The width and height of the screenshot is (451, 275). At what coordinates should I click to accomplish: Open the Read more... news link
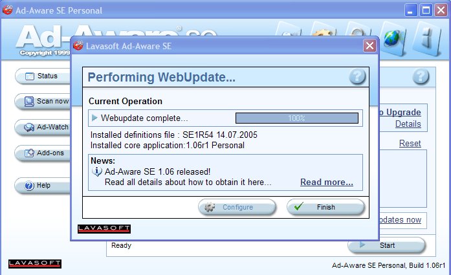coord(327,182)
